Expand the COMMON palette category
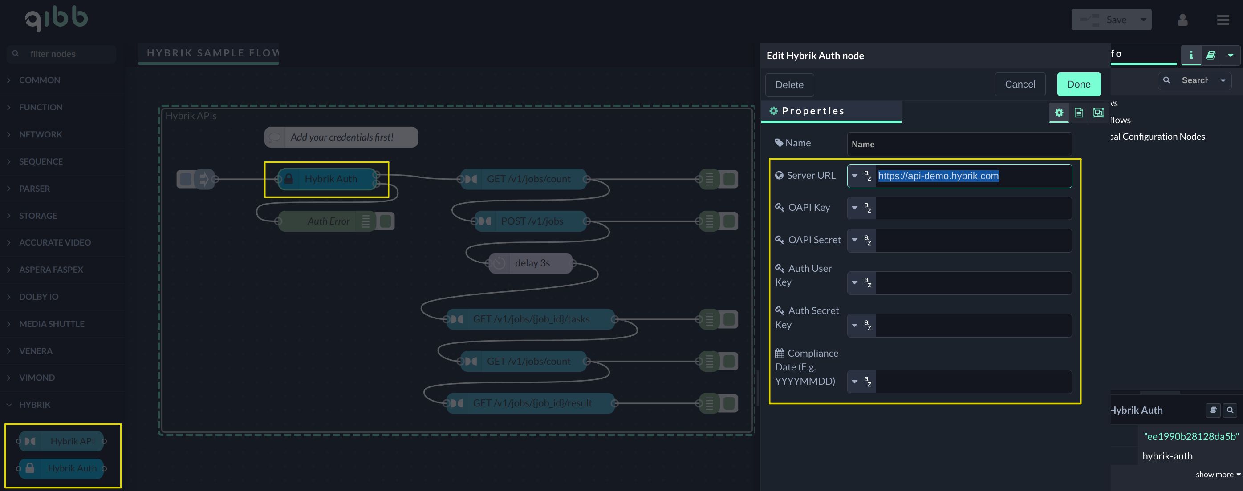 tap(39, 80)
